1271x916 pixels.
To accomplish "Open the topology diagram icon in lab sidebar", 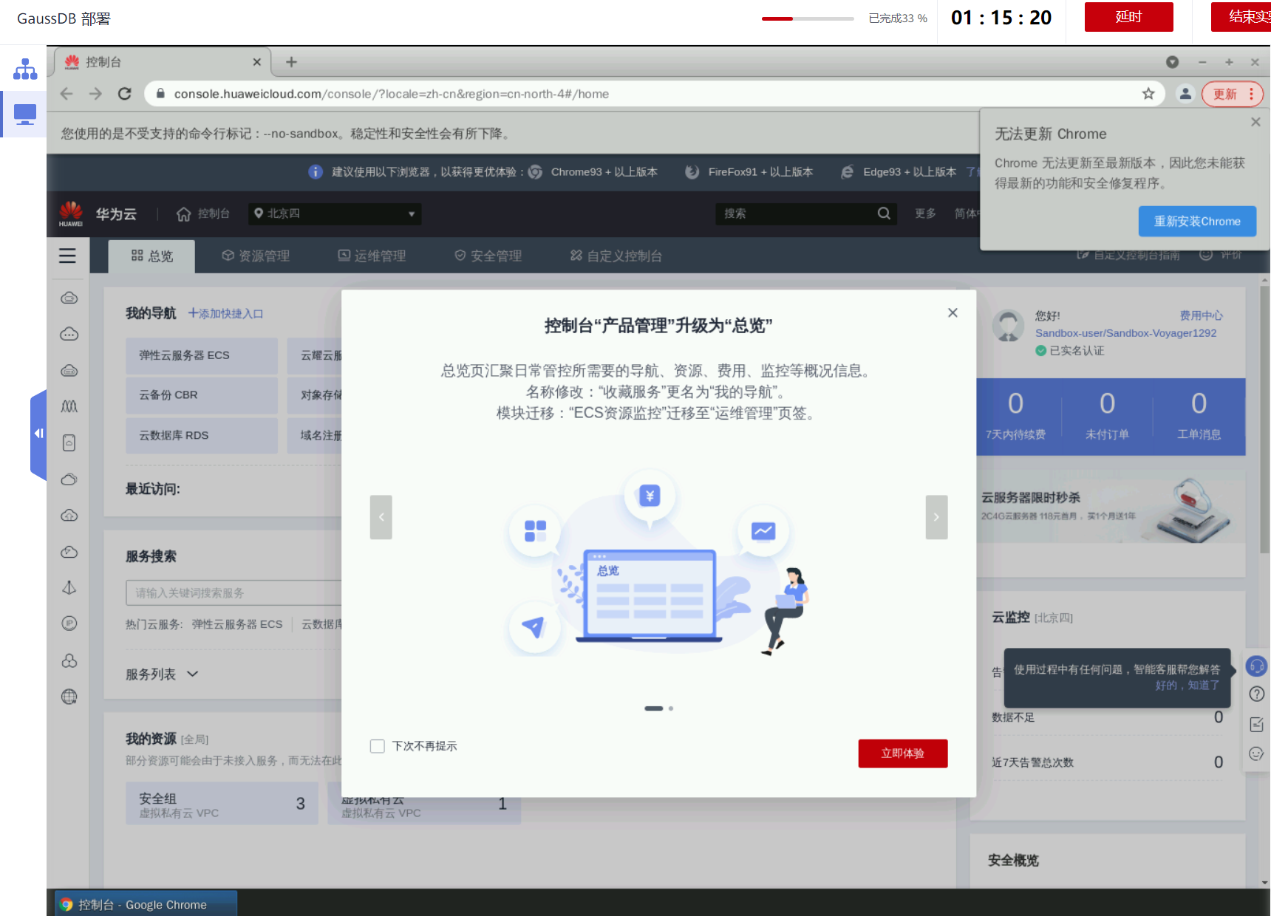I will 25,69.
